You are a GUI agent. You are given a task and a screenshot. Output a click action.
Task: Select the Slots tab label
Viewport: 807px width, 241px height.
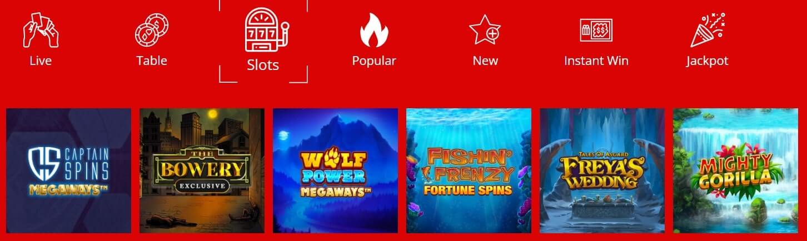[263, 65]
